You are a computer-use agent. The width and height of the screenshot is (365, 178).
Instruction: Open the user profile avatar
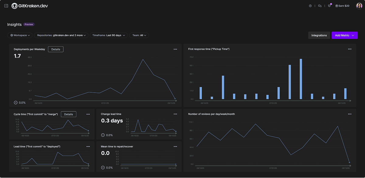pos(359,6)
